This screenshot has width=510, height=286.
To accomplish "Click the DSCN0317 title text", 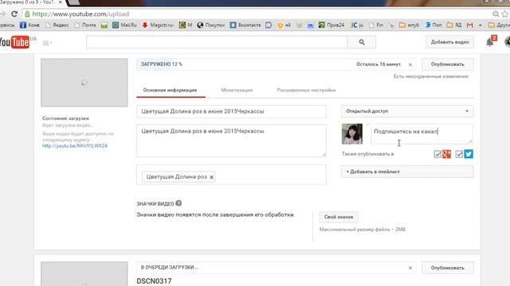I will pos(154,281).
